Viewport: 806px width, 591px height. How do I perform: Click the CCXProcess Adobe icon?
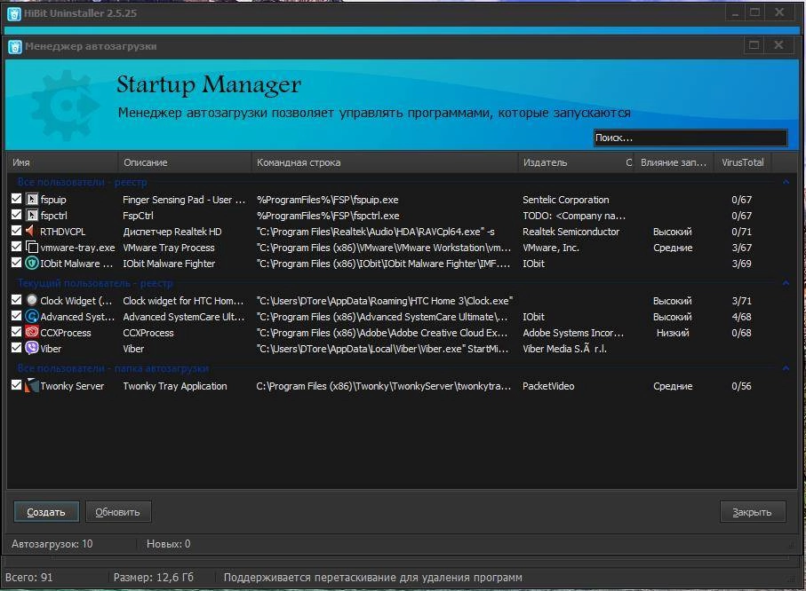point(32,332)
